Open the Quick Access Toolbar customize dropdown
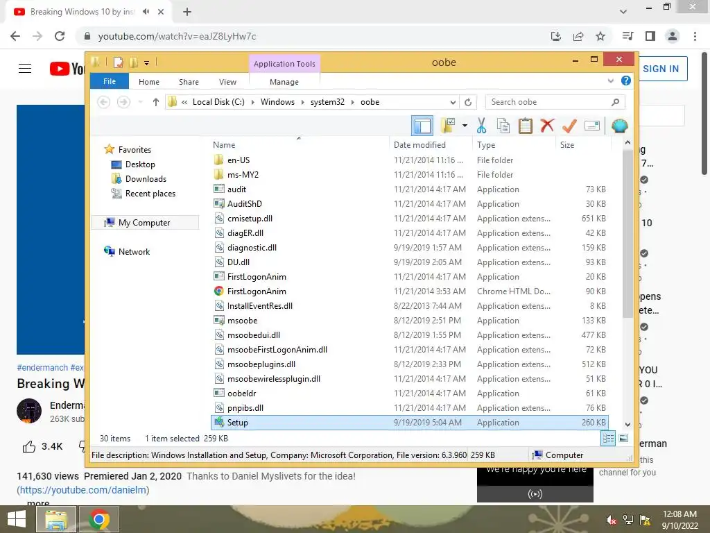The height and width of the screenshot is (533, 710). click(147, 63)
